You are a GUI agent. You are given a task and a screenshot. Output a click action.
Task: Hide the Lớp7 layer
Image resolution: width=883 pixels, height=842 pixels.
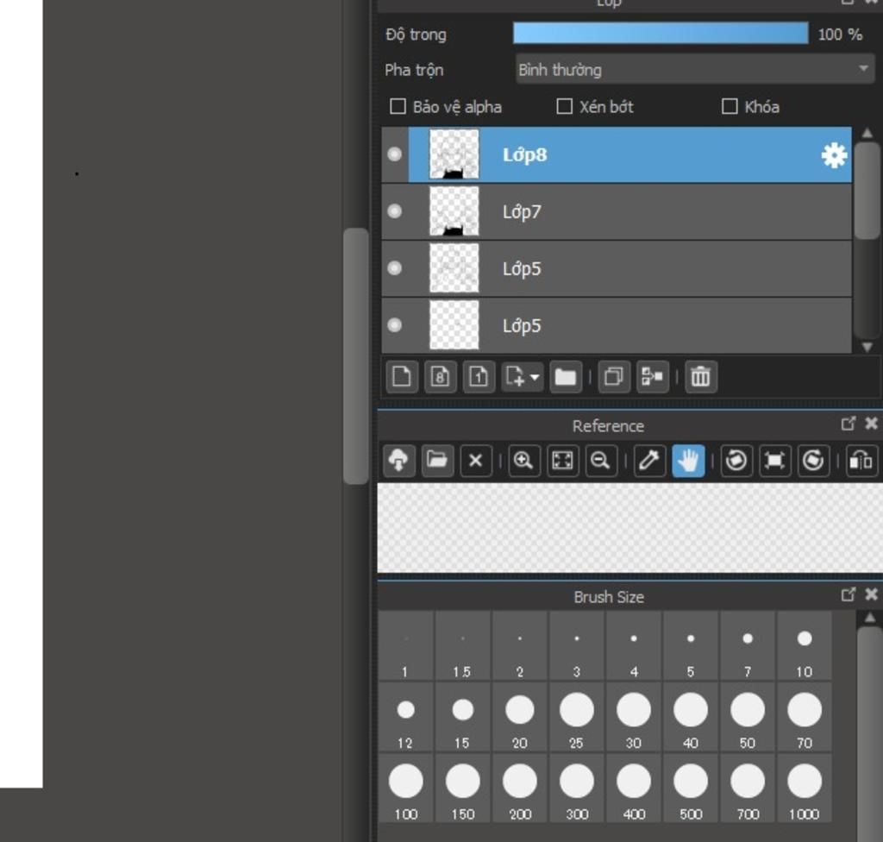[x=395, y=211]
